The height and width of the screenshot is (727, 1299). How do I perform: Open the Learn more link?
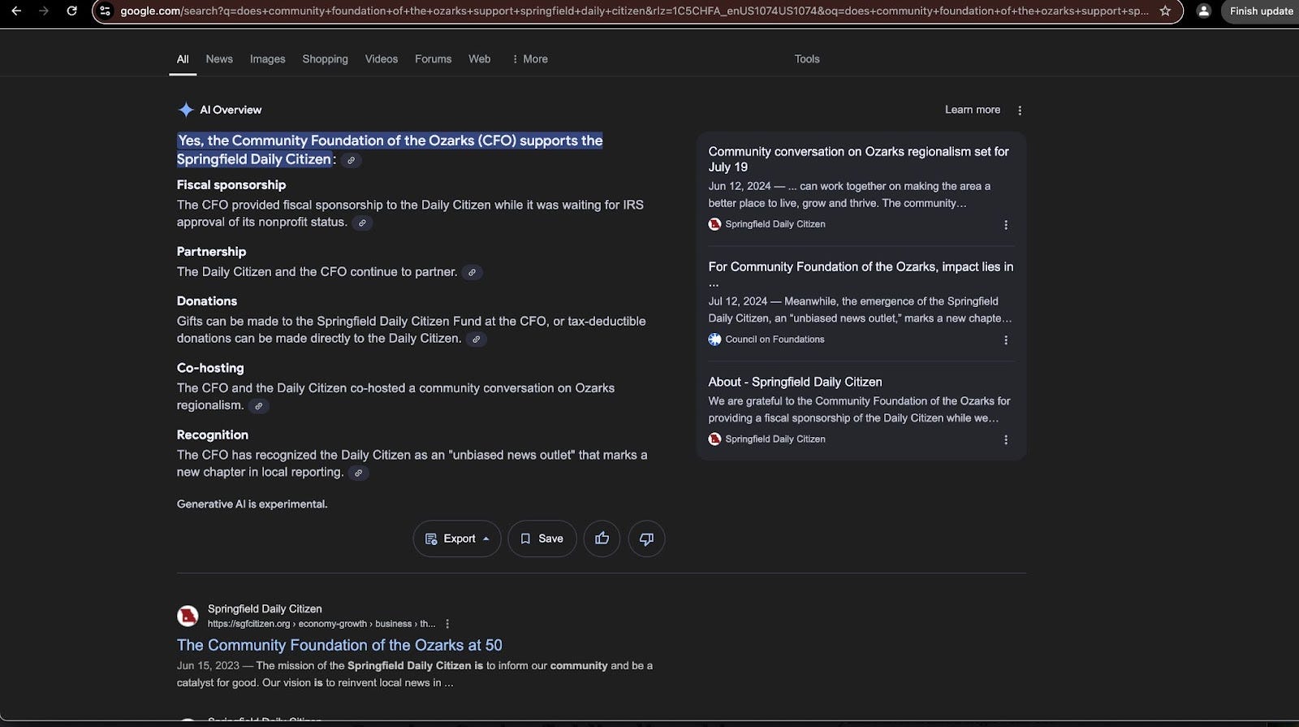click(972, 110)
